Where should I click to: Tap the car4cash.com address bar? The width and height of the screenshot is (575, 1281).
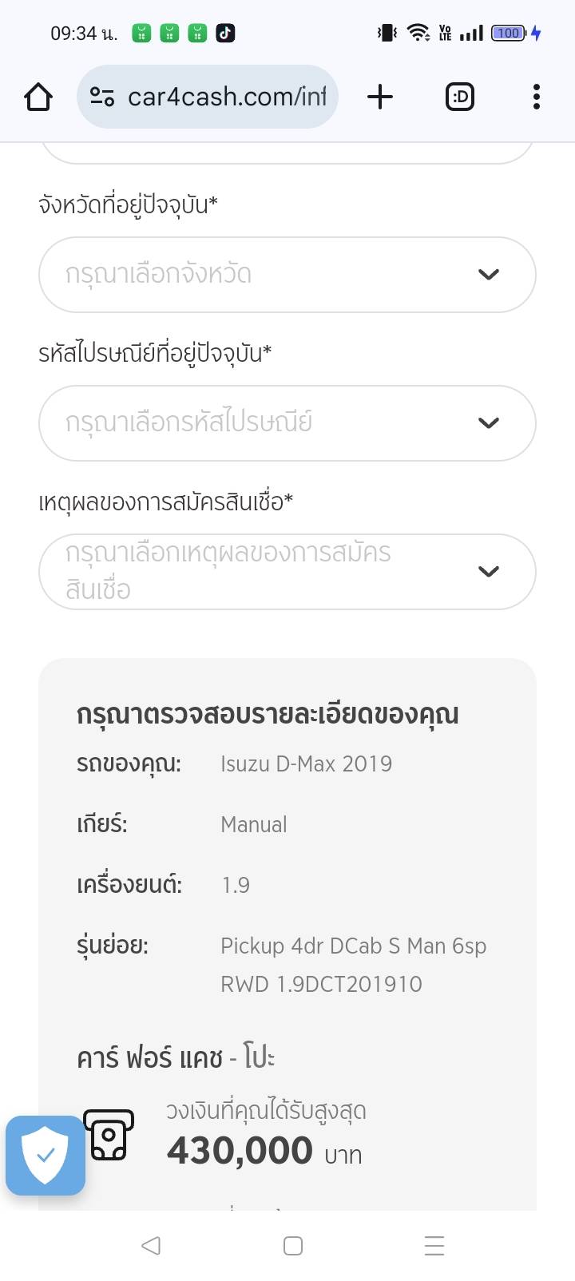226,97
